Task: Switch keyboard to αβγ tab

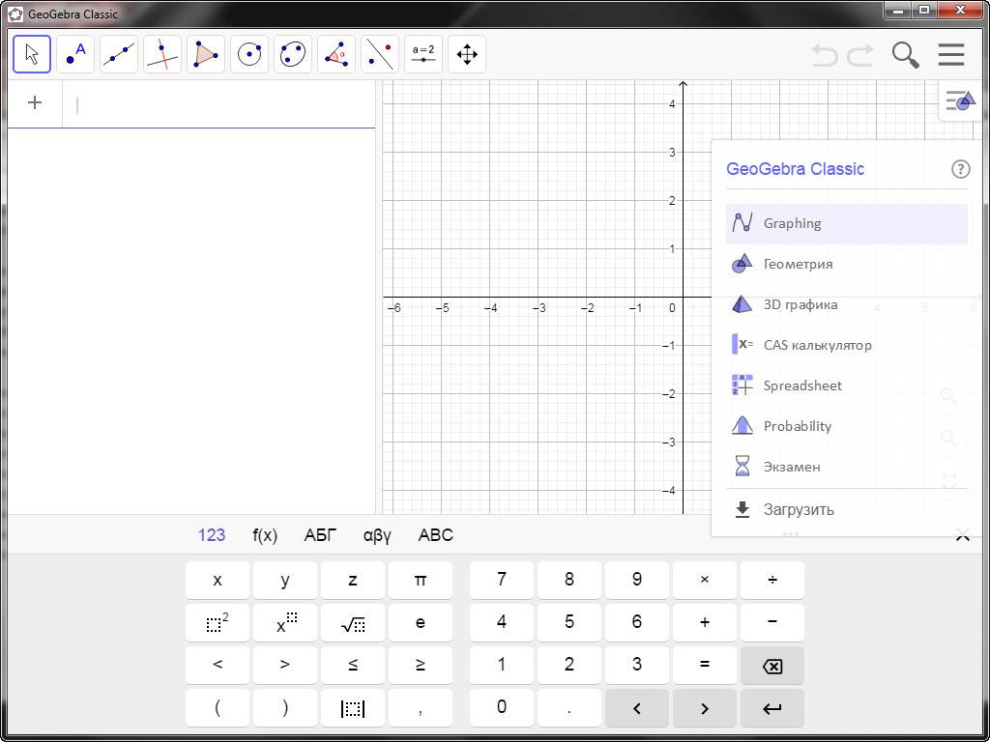Action: 378,535
